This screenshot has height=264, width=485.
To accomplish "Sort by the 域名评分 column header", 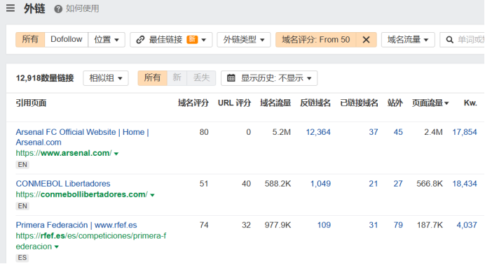I will coord(193,103).
